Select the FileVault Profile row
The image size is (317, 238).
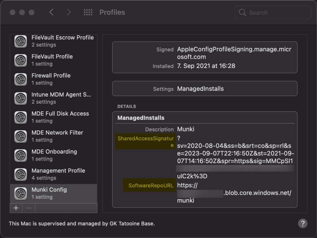[x=54, y=60]
